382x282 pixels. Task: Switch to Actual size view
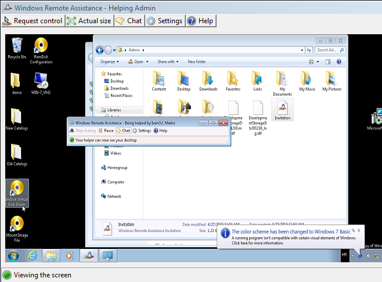pos(89,21)
